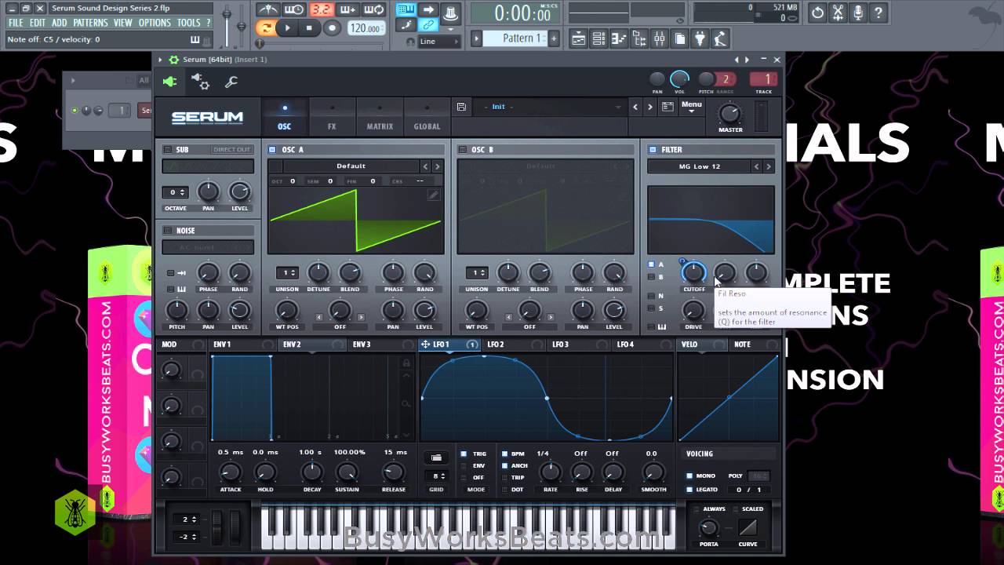This screenshot has width=1004, height=565.
Task: Open the MG Low 12 filter type selector
Action: point(699,166)
